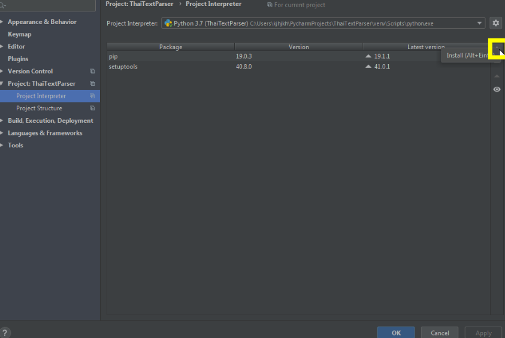
Task: Sort by the Version column header
Action: (x=298, y=47)
